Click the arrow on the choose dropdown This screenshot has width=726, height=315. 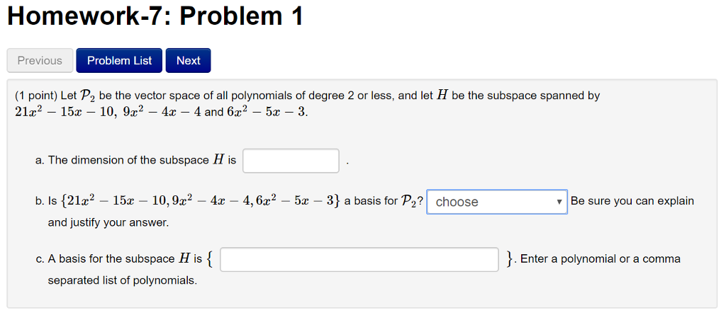(x=559, y=202)
